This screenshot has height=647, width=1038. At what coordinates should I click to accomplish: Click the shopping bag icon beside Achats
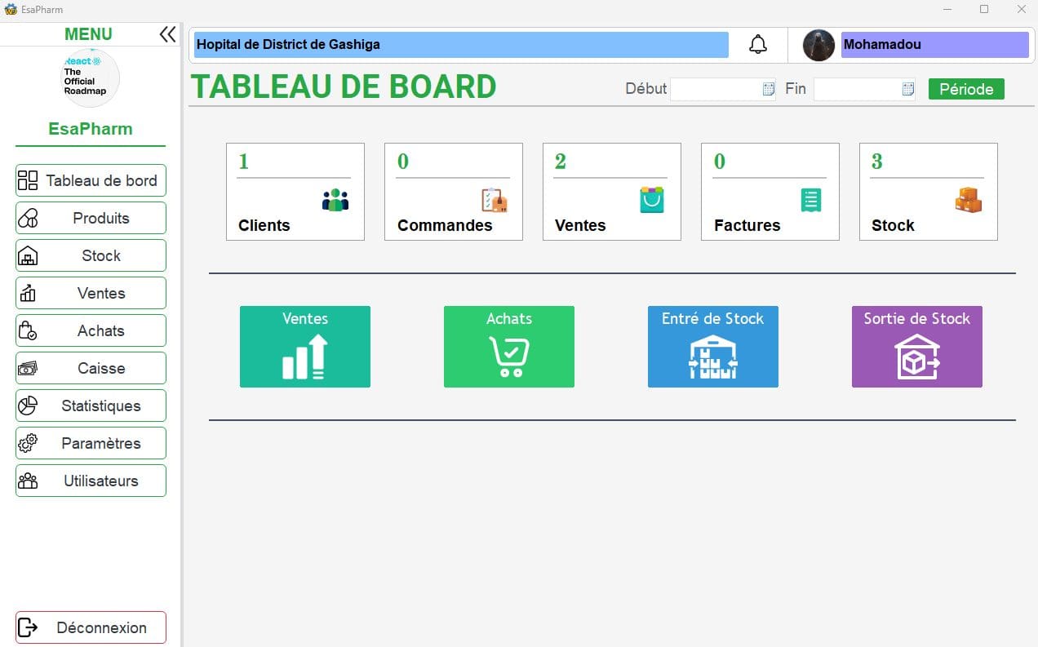(x=28, y=330)
